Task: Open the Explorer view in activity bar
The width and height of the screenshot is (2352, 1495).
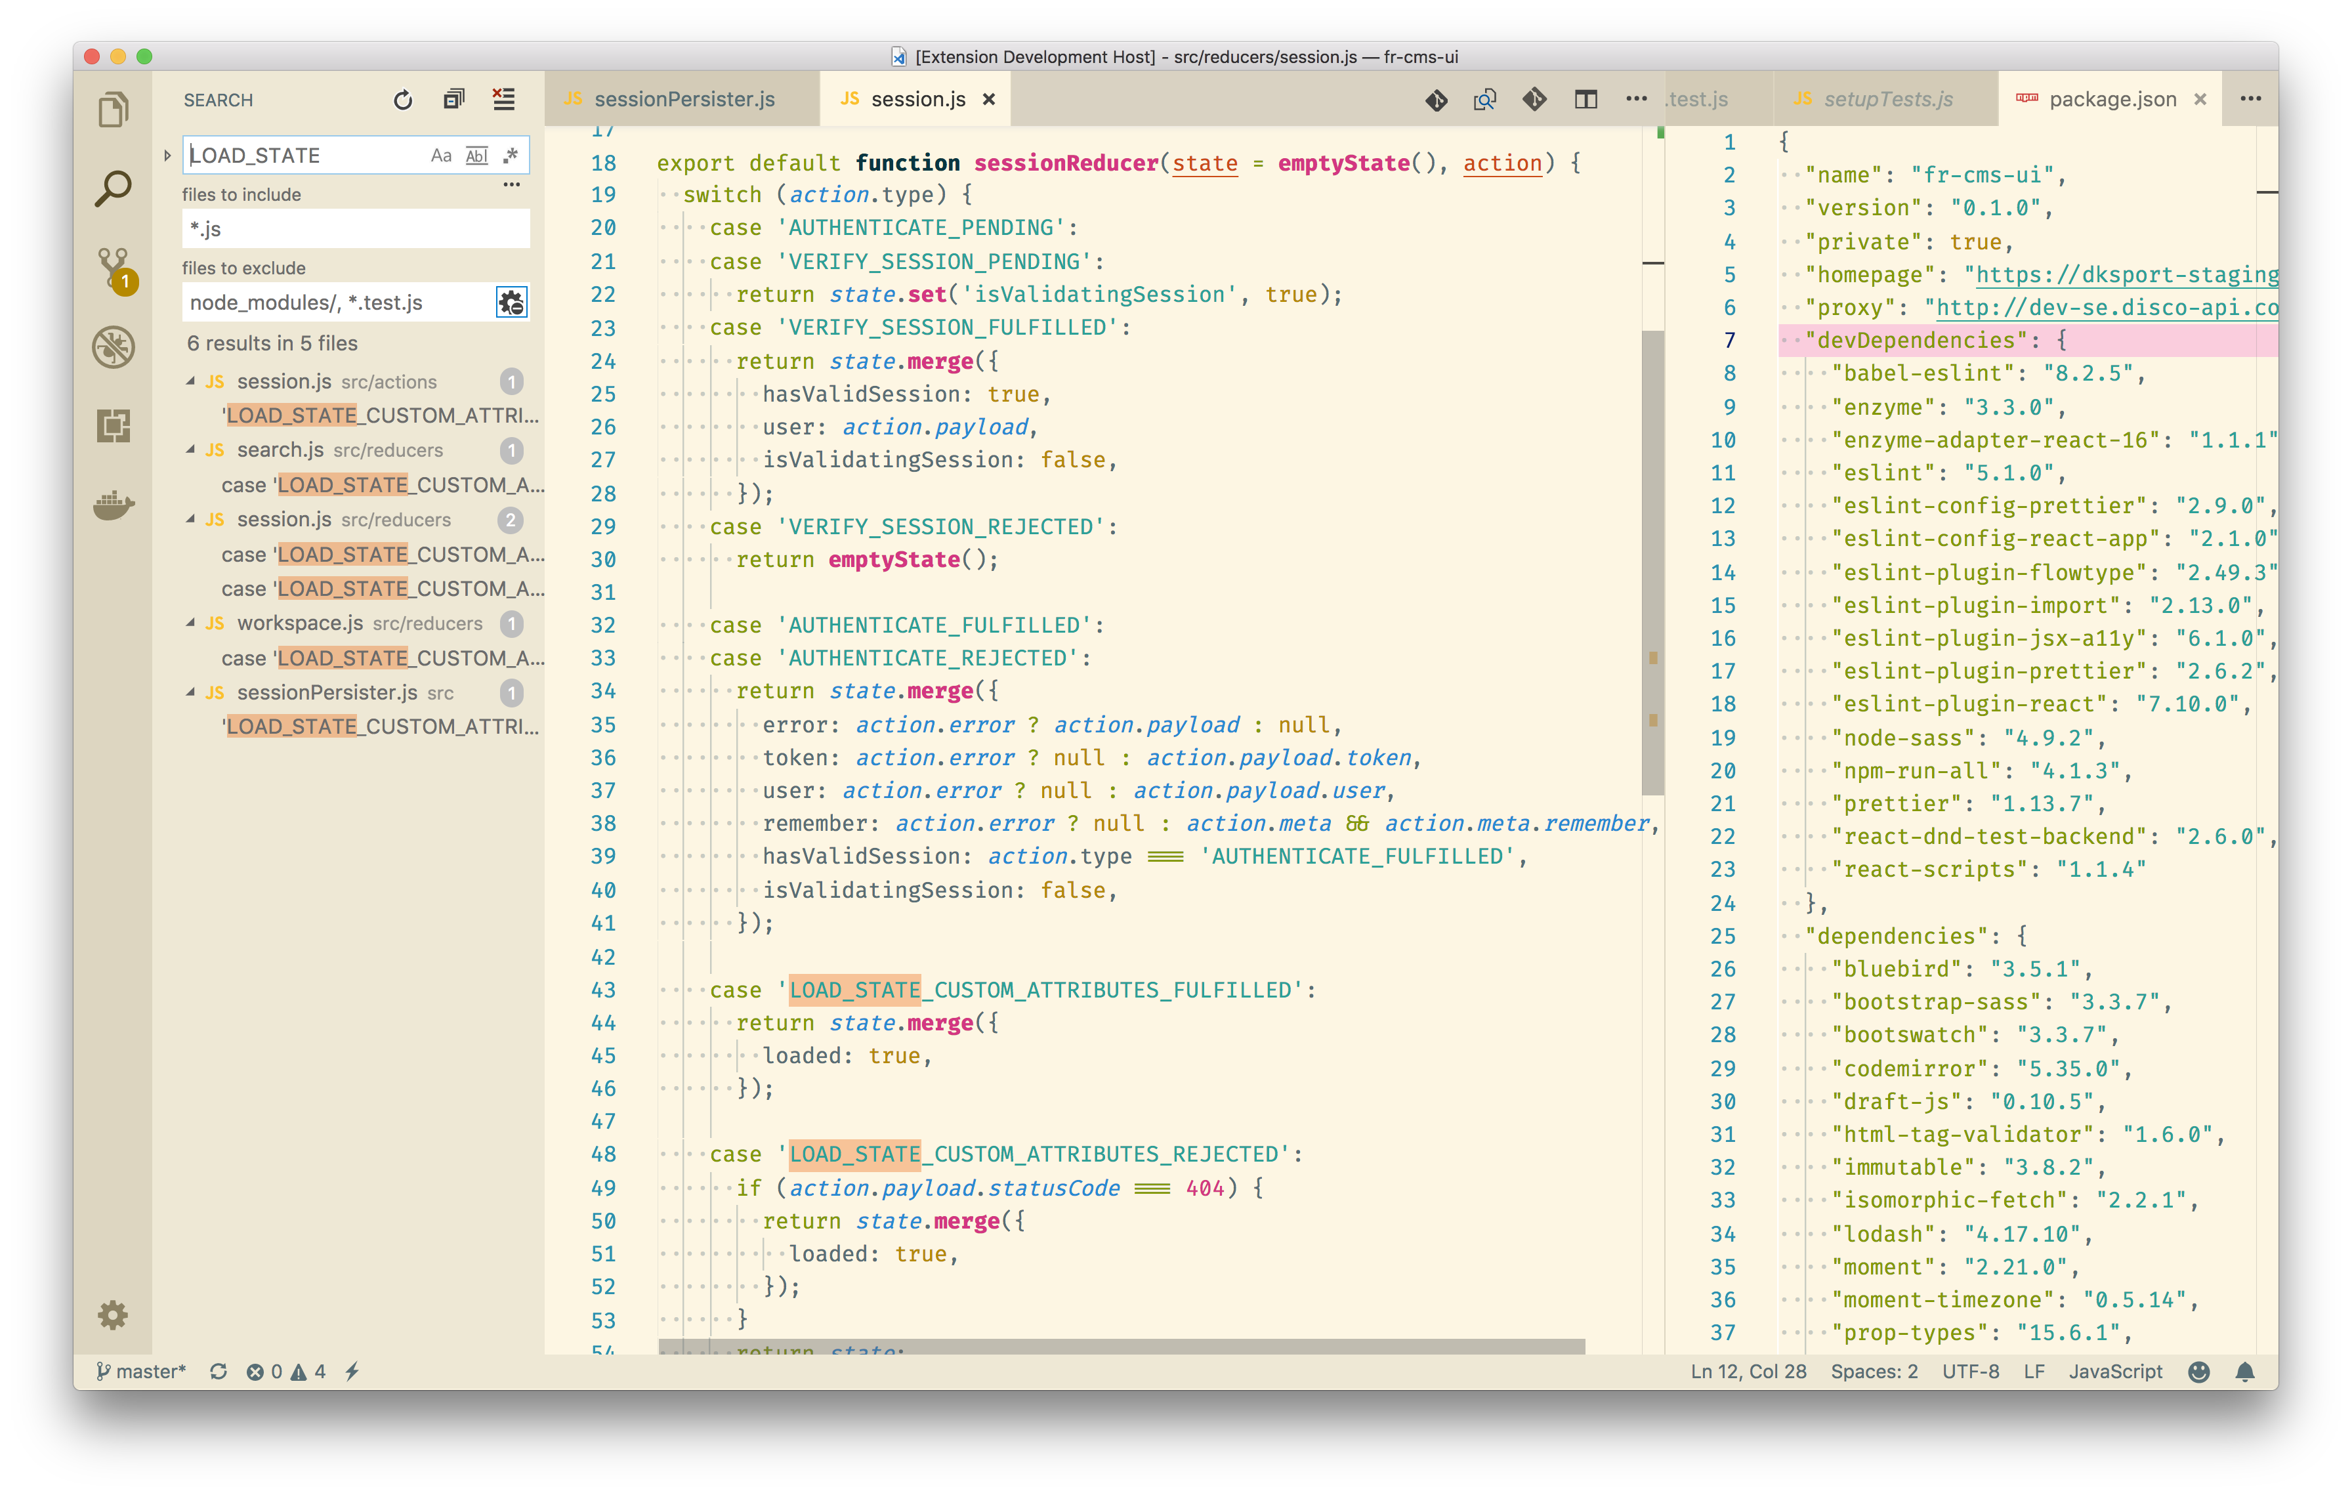Action: (x=114, y=110)
